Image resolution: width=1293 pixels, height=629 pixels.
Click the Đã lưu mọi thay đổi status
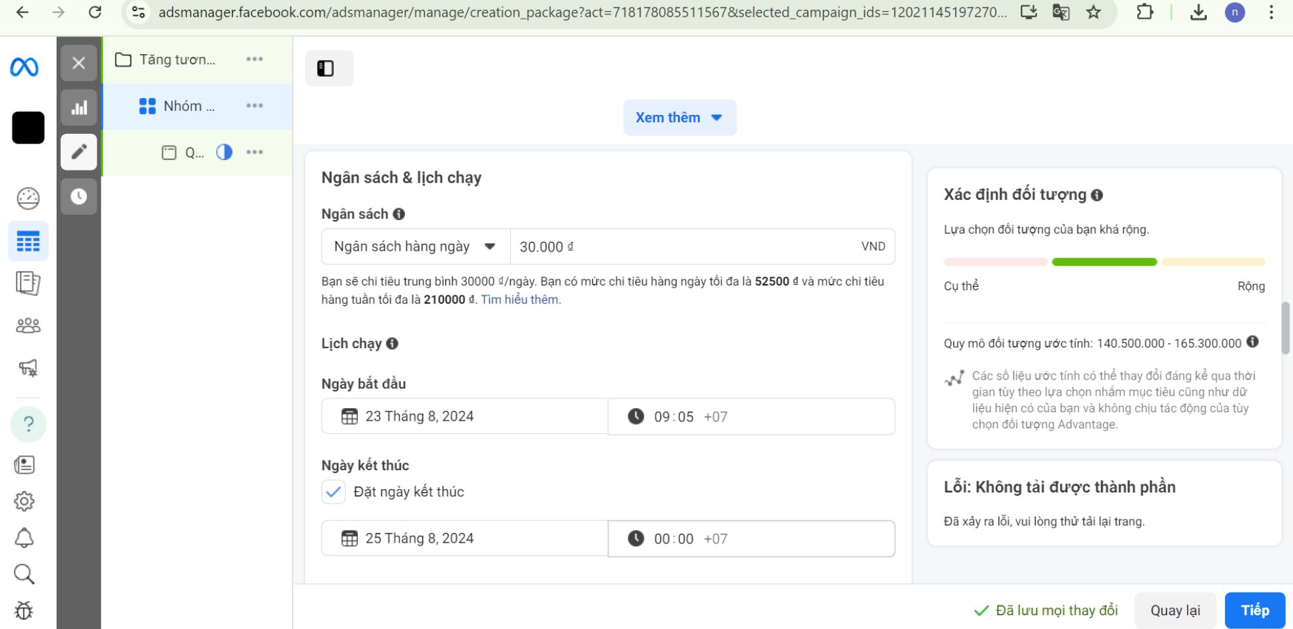(1046, 610)
